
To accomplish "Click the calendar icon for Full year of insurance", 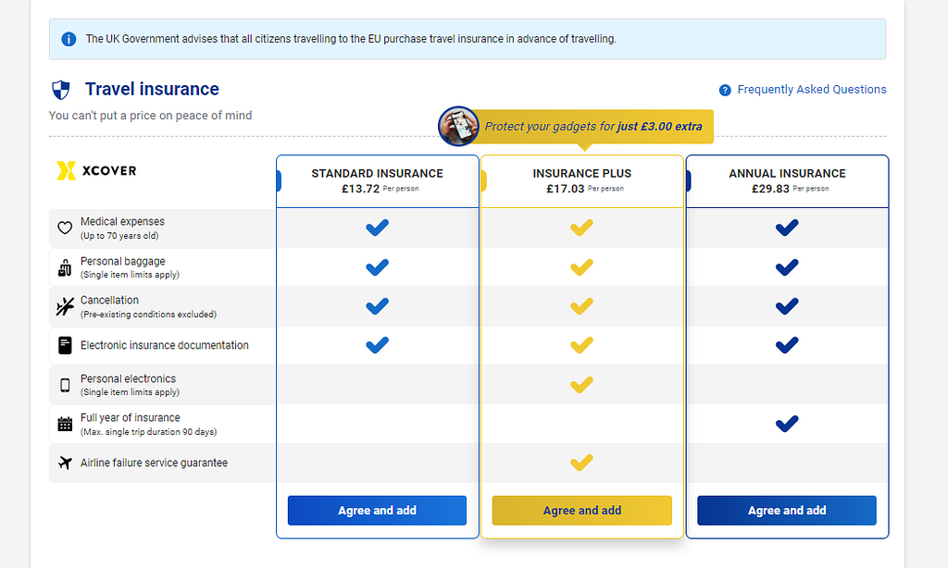I will pos(65,425).
